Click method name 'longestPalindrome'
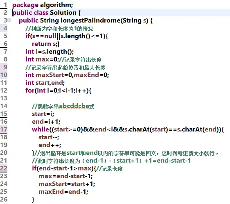 (90, 20)
